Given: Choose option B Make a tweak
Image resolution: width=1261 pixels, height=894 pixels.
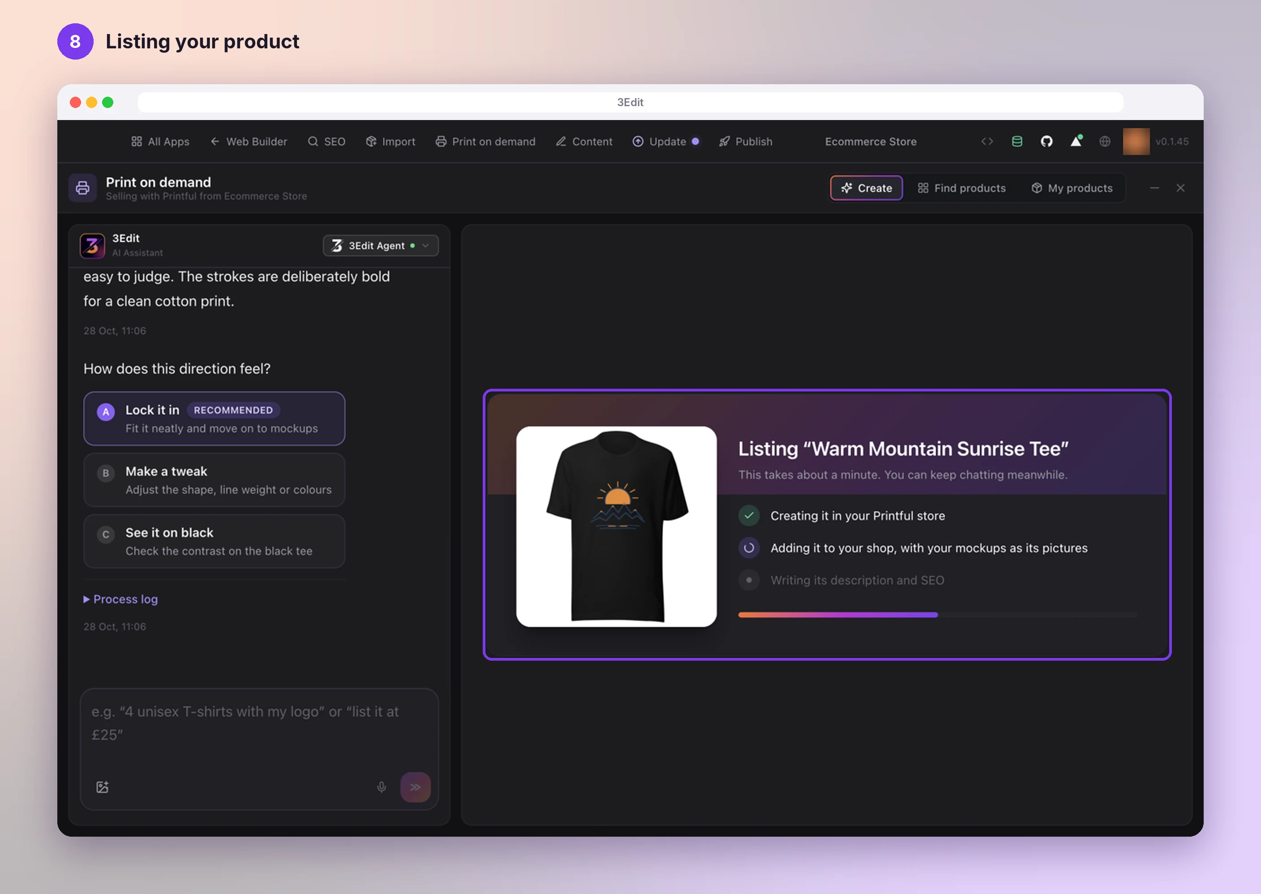Looking at the screenshot, I should click(x=214, y=480).
